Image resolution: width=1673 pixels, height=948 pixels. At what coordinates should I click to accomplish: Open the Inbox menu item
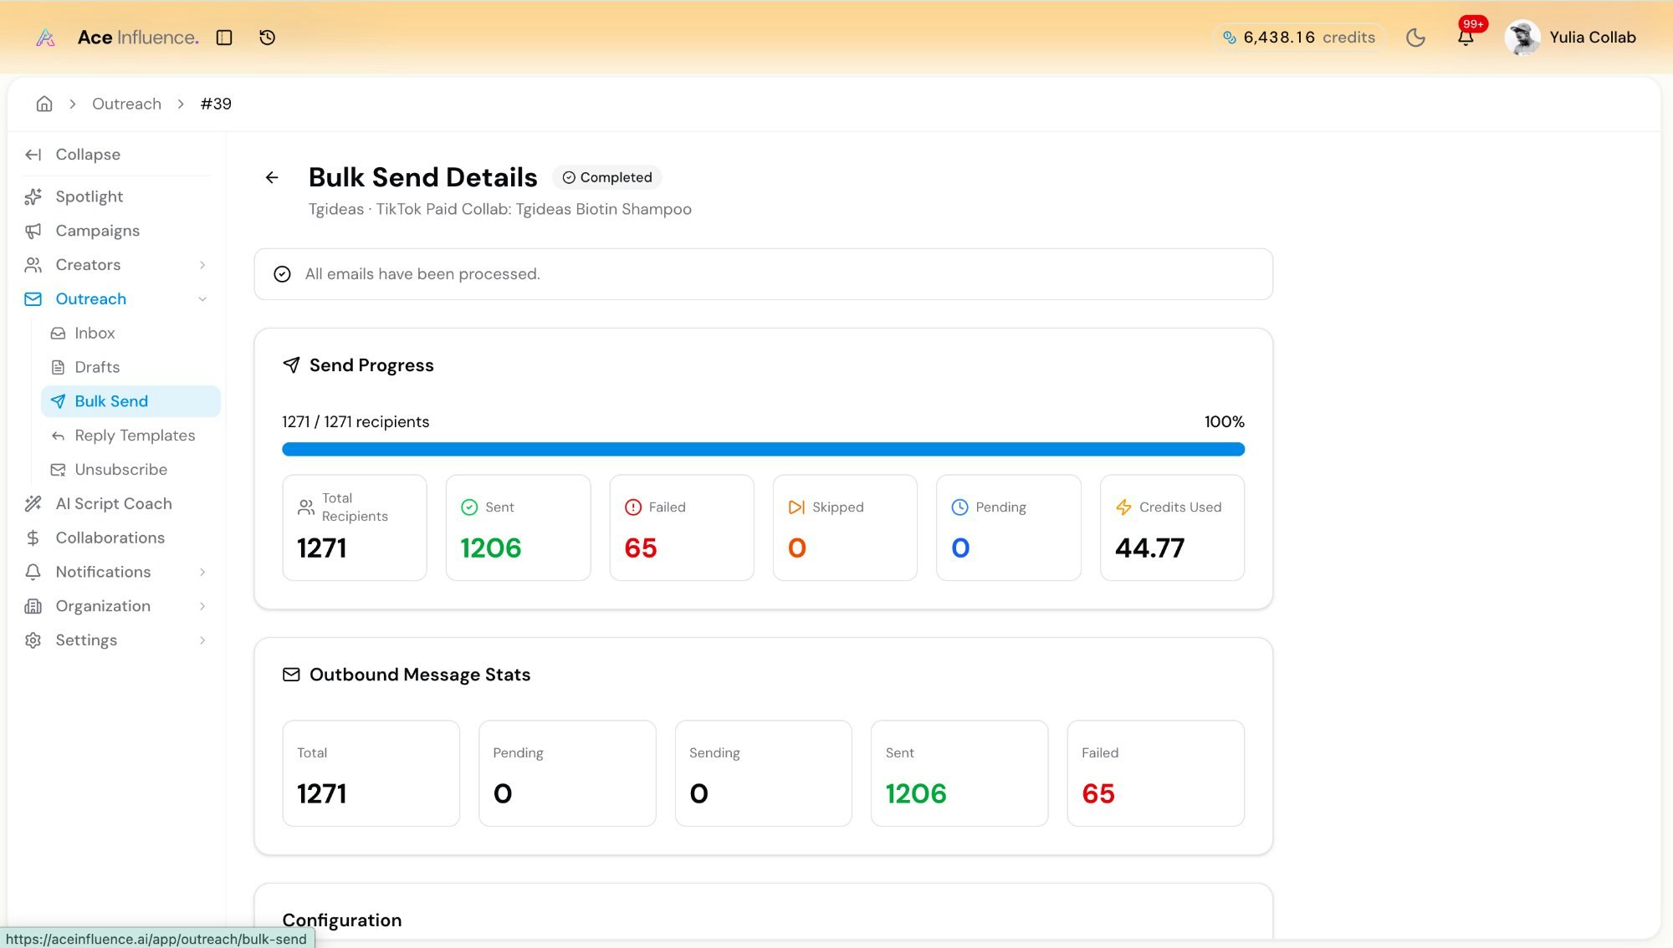click(95, 334)
